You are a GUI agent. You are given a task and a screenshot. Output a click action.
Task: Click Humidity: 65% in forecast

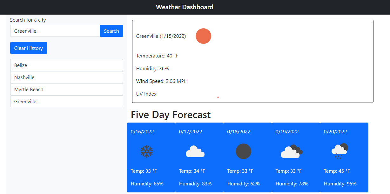[147, 184]
